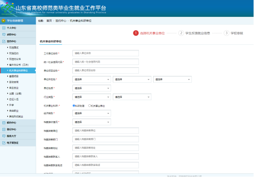Click the 求职中心 chat bubble icon

tap(4, 35)
